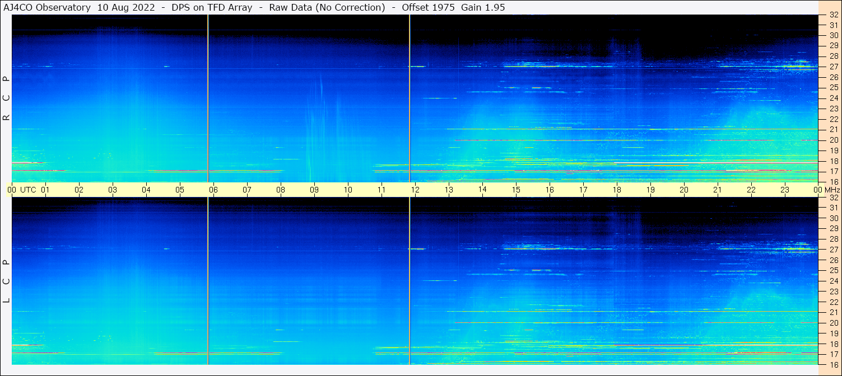
Task: Click 17 MHz label in RCP panel
Action: 833,171
